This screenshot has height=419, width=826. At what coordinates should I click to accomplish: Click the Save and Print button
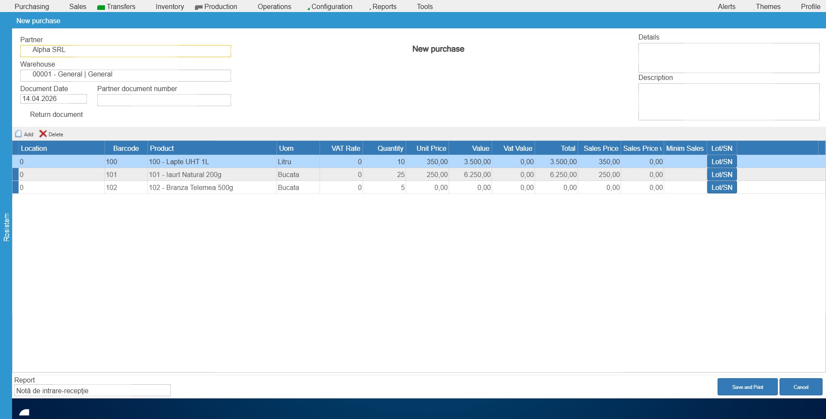(747, 387)
